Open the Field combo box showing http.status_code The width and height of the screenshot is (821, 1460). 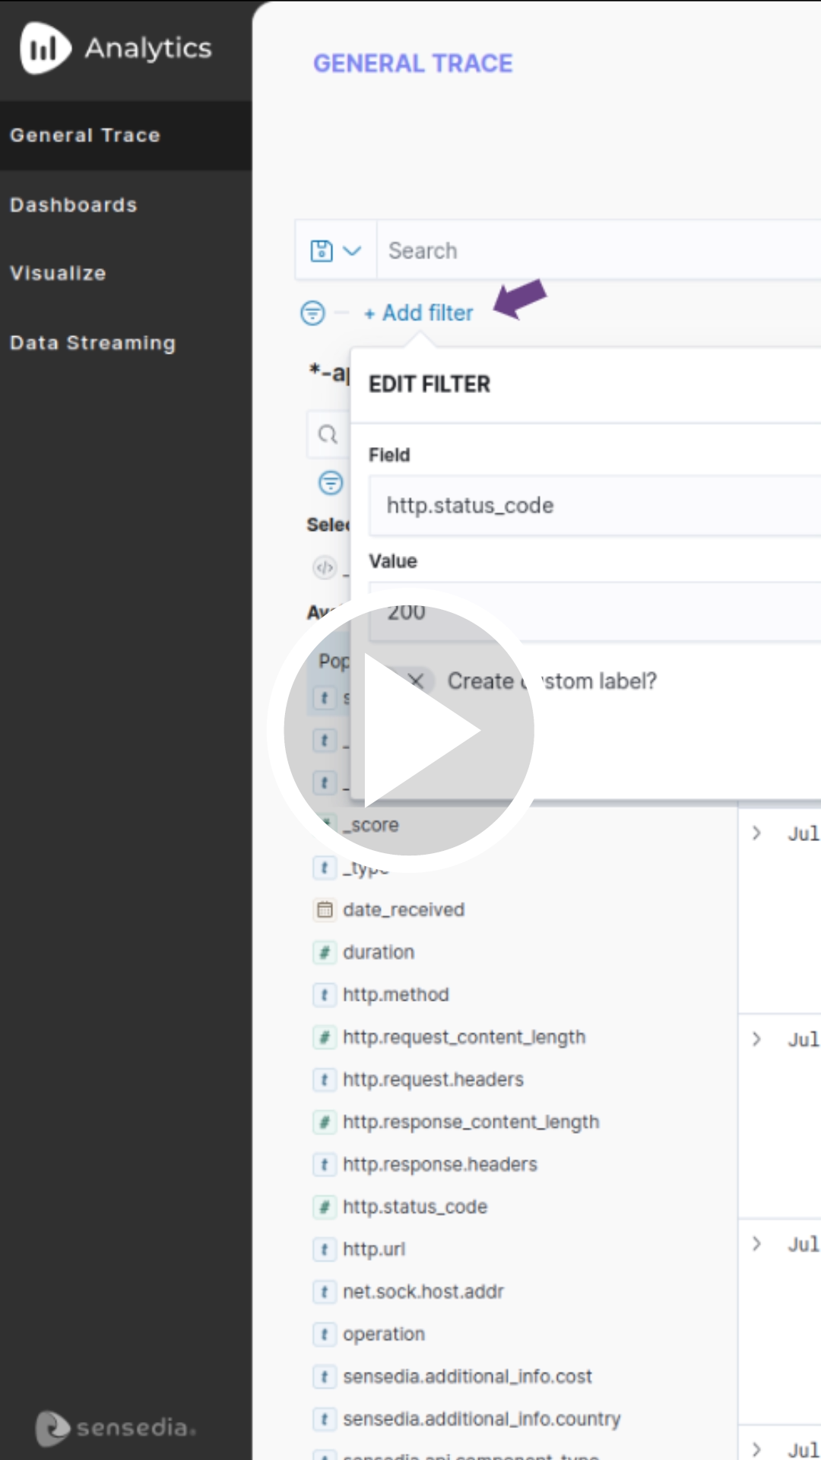click(593, 506)
